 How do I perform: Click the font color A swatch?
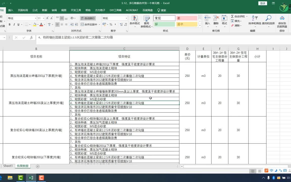(x=41, y=25)
